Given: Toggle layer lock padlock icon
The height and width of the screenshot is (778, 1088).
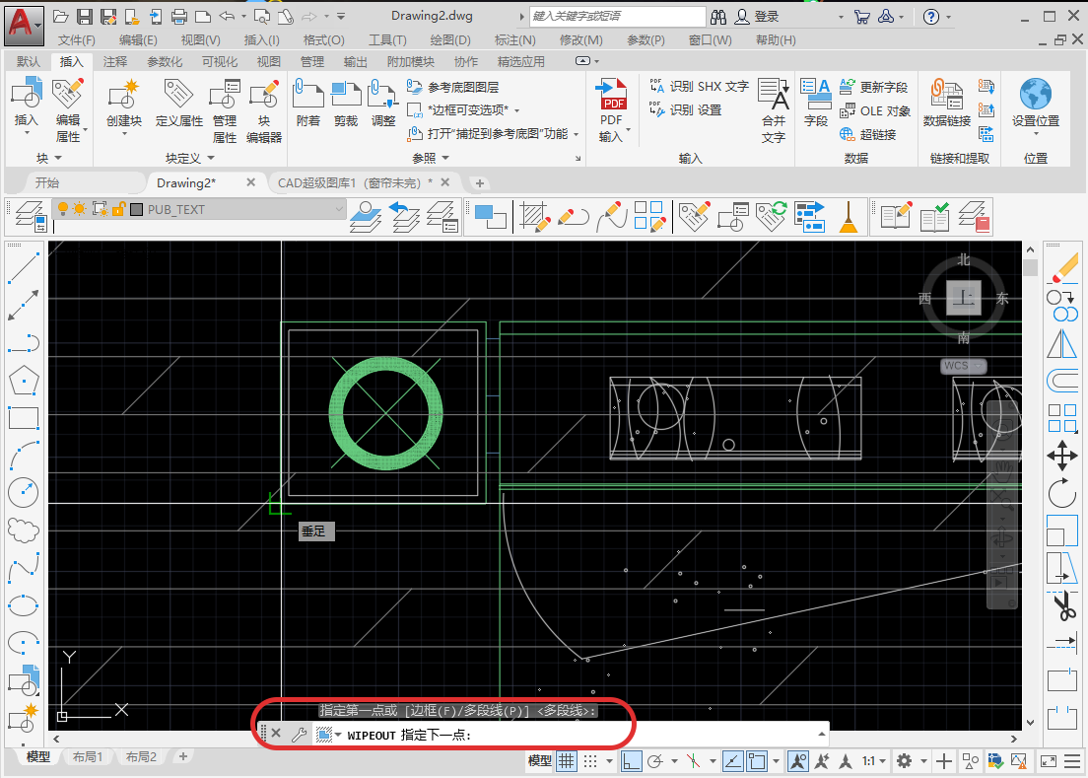Looking at the screenshot, I should [x=118, y=209].
